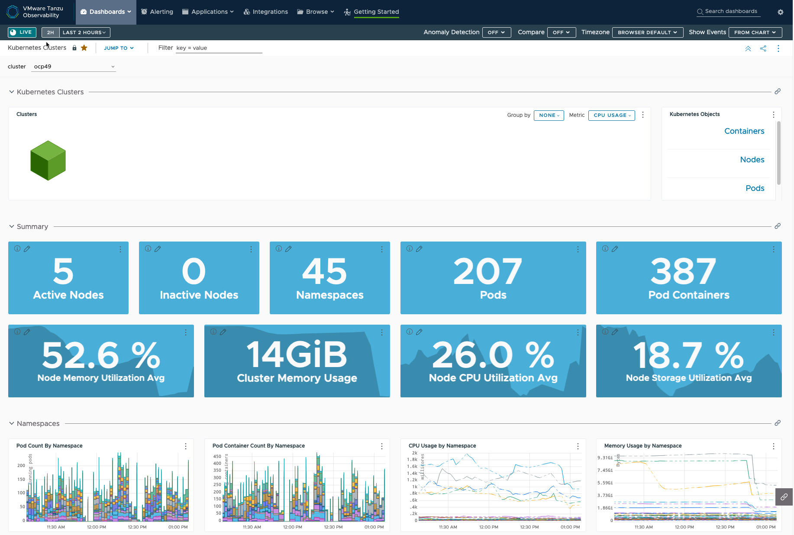Open the Timezone Browser Default dropdown
Viewport: 794px width, 535px height.
[648, 32]
